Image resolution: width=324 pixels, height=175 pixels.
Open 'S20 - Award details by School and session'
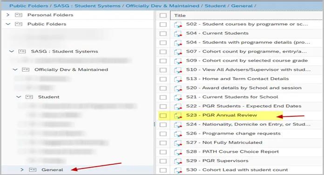pos(244,88)
